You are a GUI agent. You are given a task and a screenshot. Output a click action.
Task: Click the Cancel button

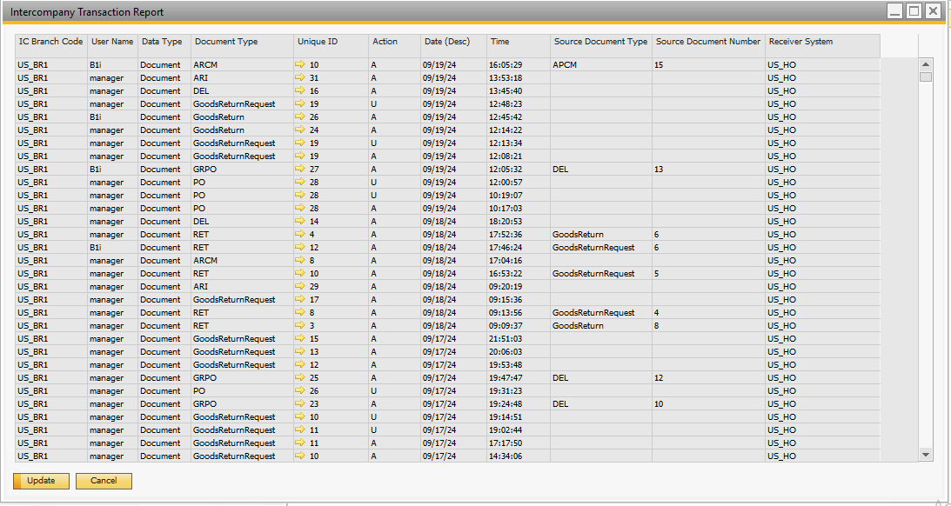coord(104,481)
